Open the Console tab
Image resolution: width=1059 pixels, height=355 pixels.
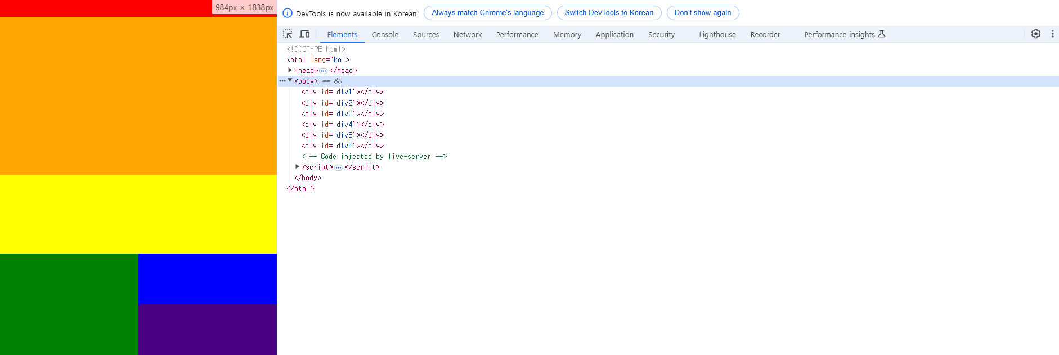(x=385, y=34)
